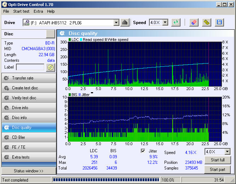
Task: Click the Start full button
Action: point(218,160)
